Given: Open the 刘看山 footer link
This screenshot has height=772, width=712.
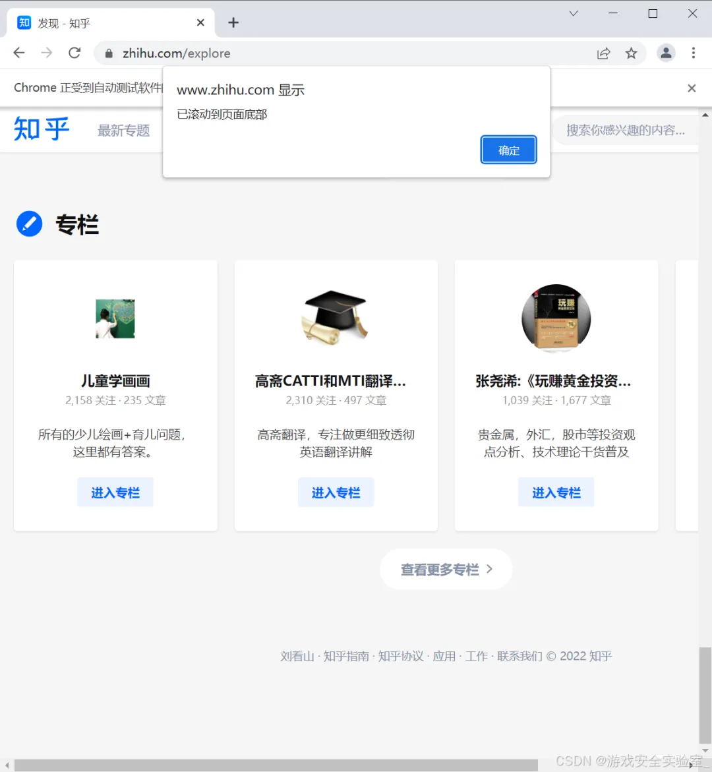Looking at the screenshot, I should click(297, 656).
